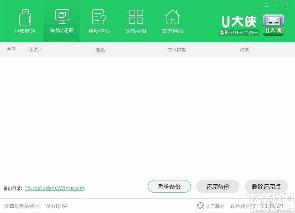
Task: Click the 删除还原点 delete restore point button
Action: tap(266, 186)
